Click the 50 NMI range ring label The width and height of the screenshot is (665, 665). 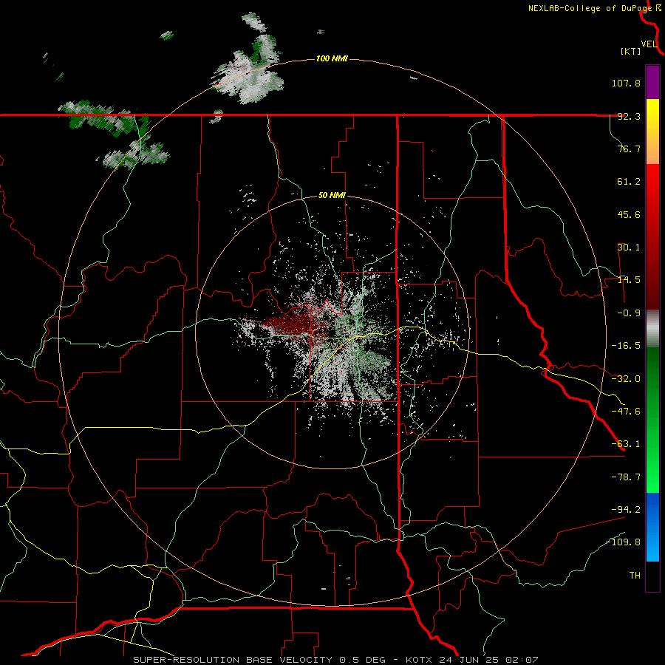[x=332, y=196]
